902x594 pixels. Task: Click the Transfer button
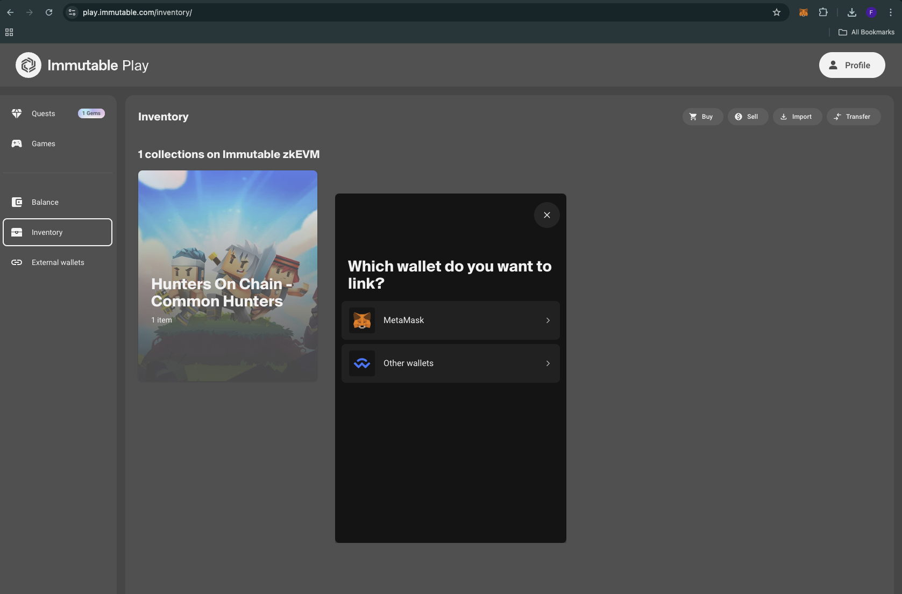pos(854,117)
